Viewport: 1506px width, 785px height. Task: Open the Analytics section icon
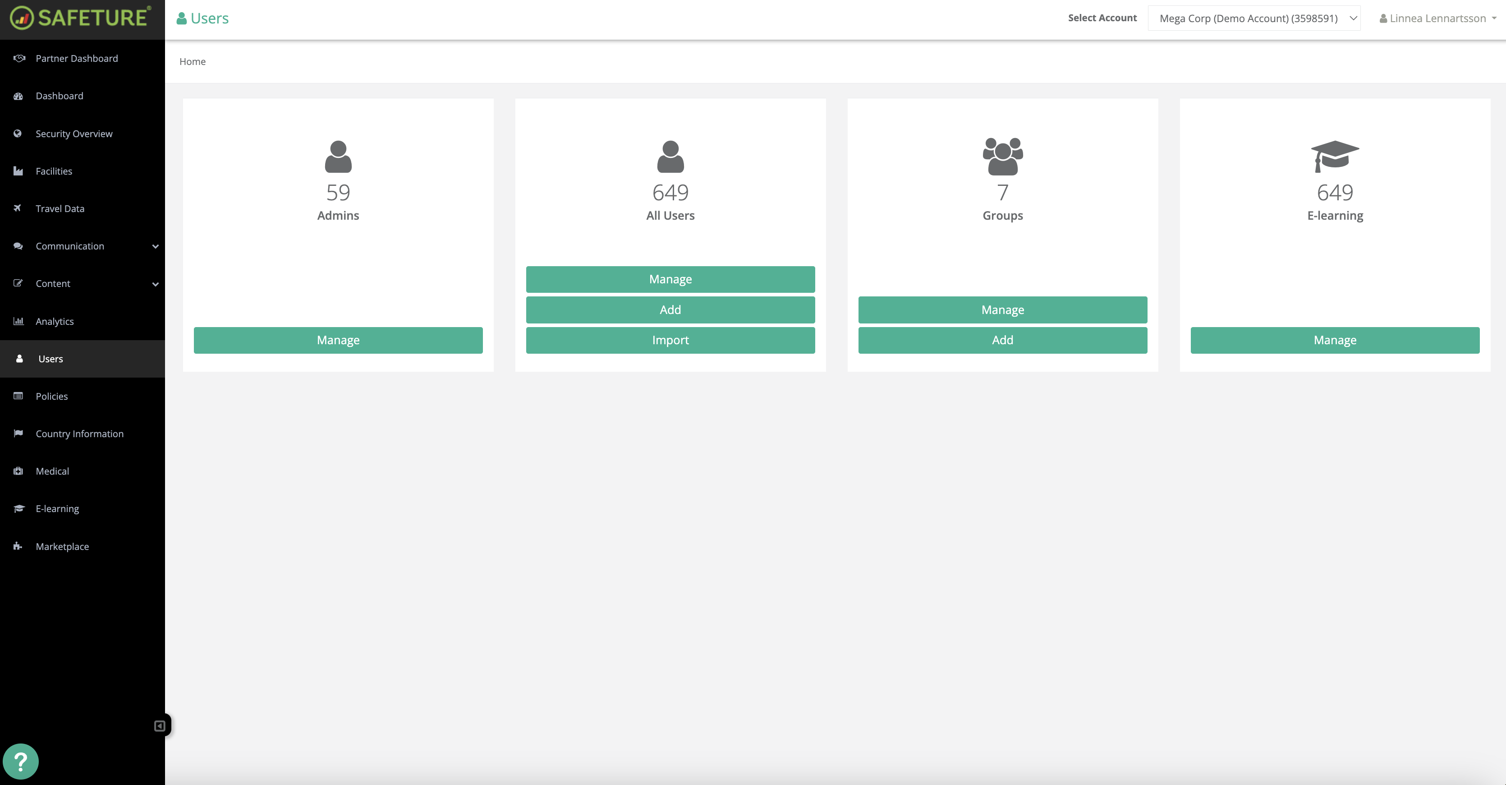tap(18, 321)
